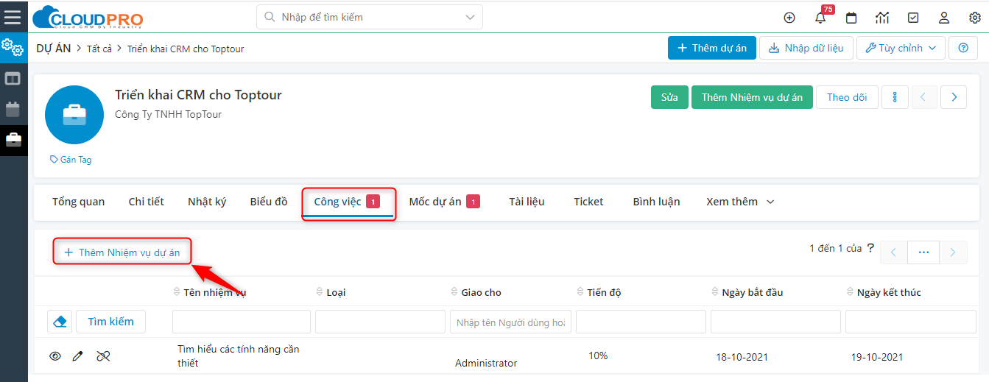This screenshot has width=989, height=382.
Task: Click the green Sửa button
Action: (669, 97)
